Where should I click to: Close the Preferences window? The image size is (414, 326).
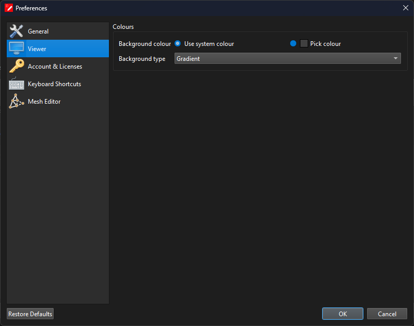click(x=406, y=8)
